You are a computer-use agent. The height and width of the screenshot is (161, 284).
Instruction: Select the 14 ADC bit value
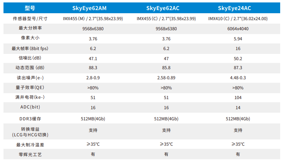pos(238,107)
